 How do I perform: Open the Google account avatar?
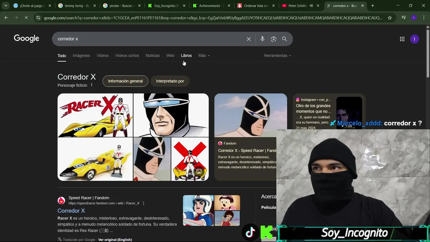415,39
